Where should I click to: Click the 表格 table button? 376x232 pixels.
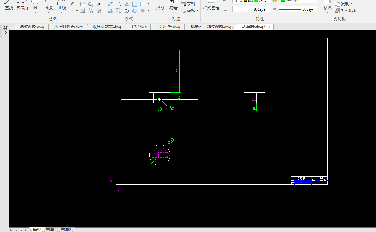(x=188, y=4)
